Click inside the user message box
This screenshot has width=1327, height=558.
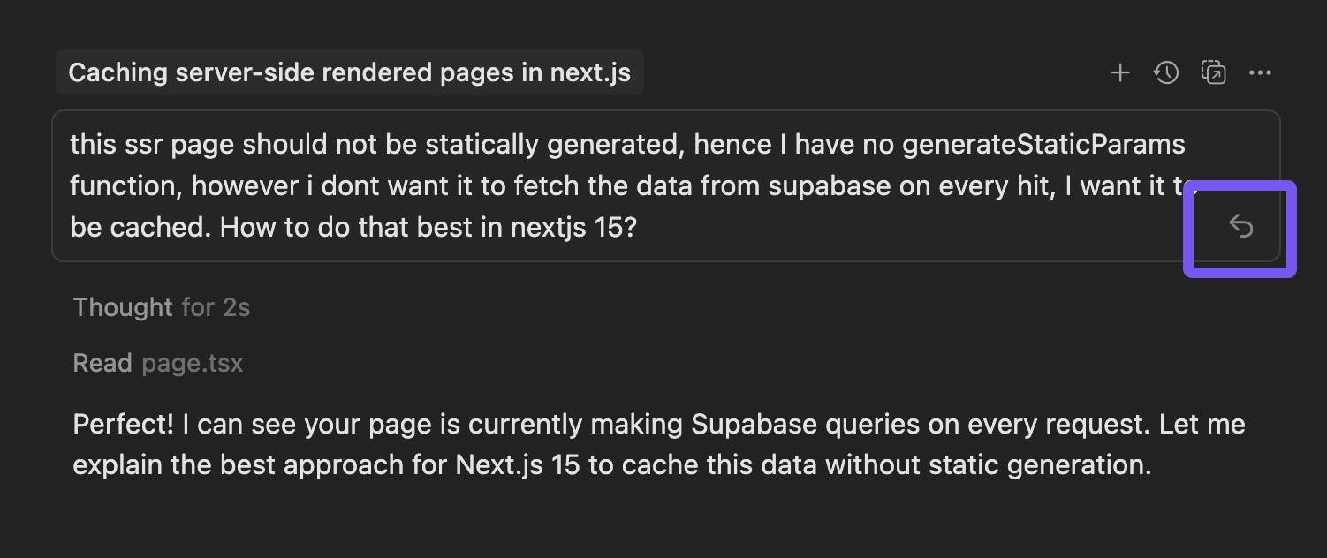[x=618, y=185]
